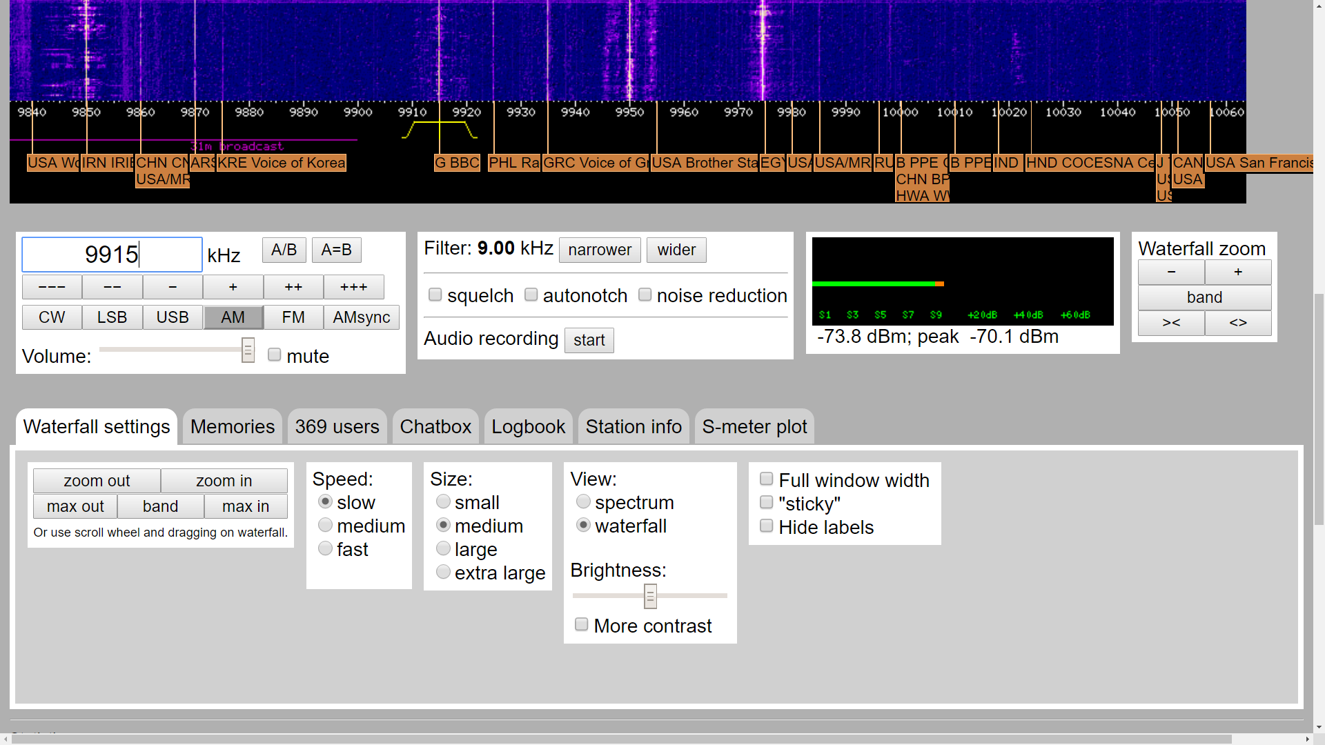Click the yellow filter passband marker

[440, 129]
